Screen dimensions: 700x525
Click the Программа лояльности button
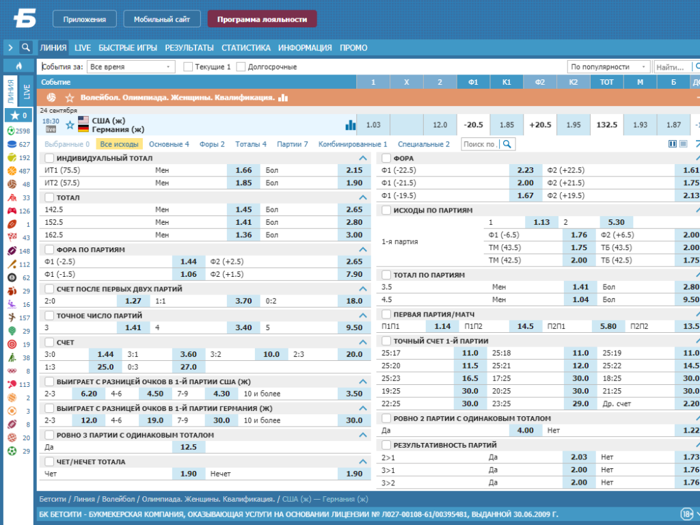(262, 19)
